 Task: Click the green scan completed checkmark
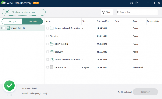click(10, 85)
